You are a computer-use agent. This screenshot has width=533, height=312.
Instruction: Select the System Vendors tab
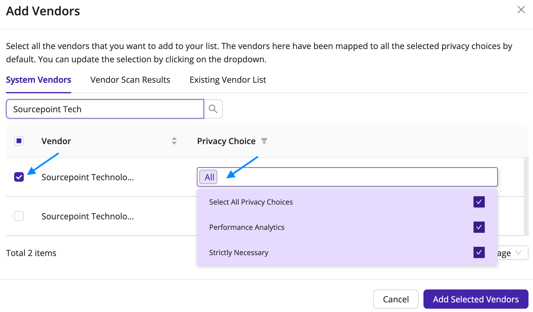pos(39,80)
